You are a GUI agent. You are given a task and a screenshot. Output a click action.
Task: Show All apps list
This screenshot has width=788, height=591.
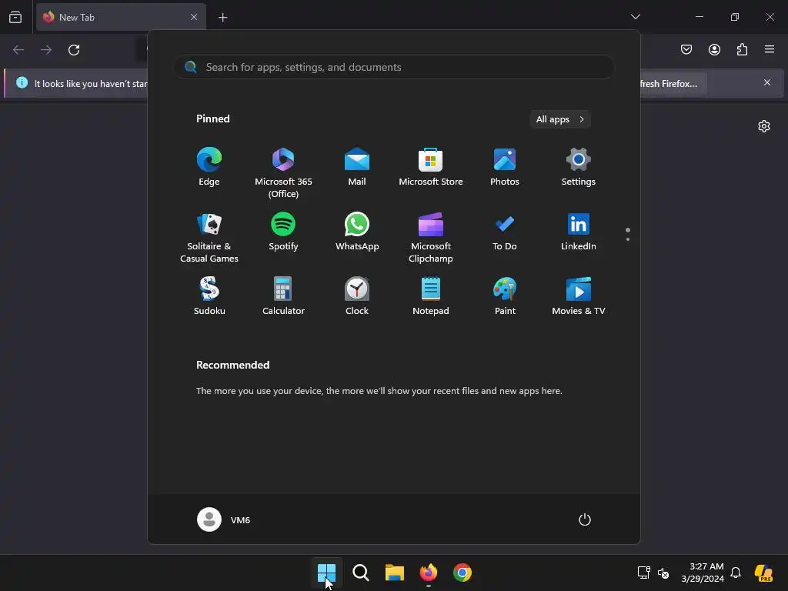pos(560,119)
